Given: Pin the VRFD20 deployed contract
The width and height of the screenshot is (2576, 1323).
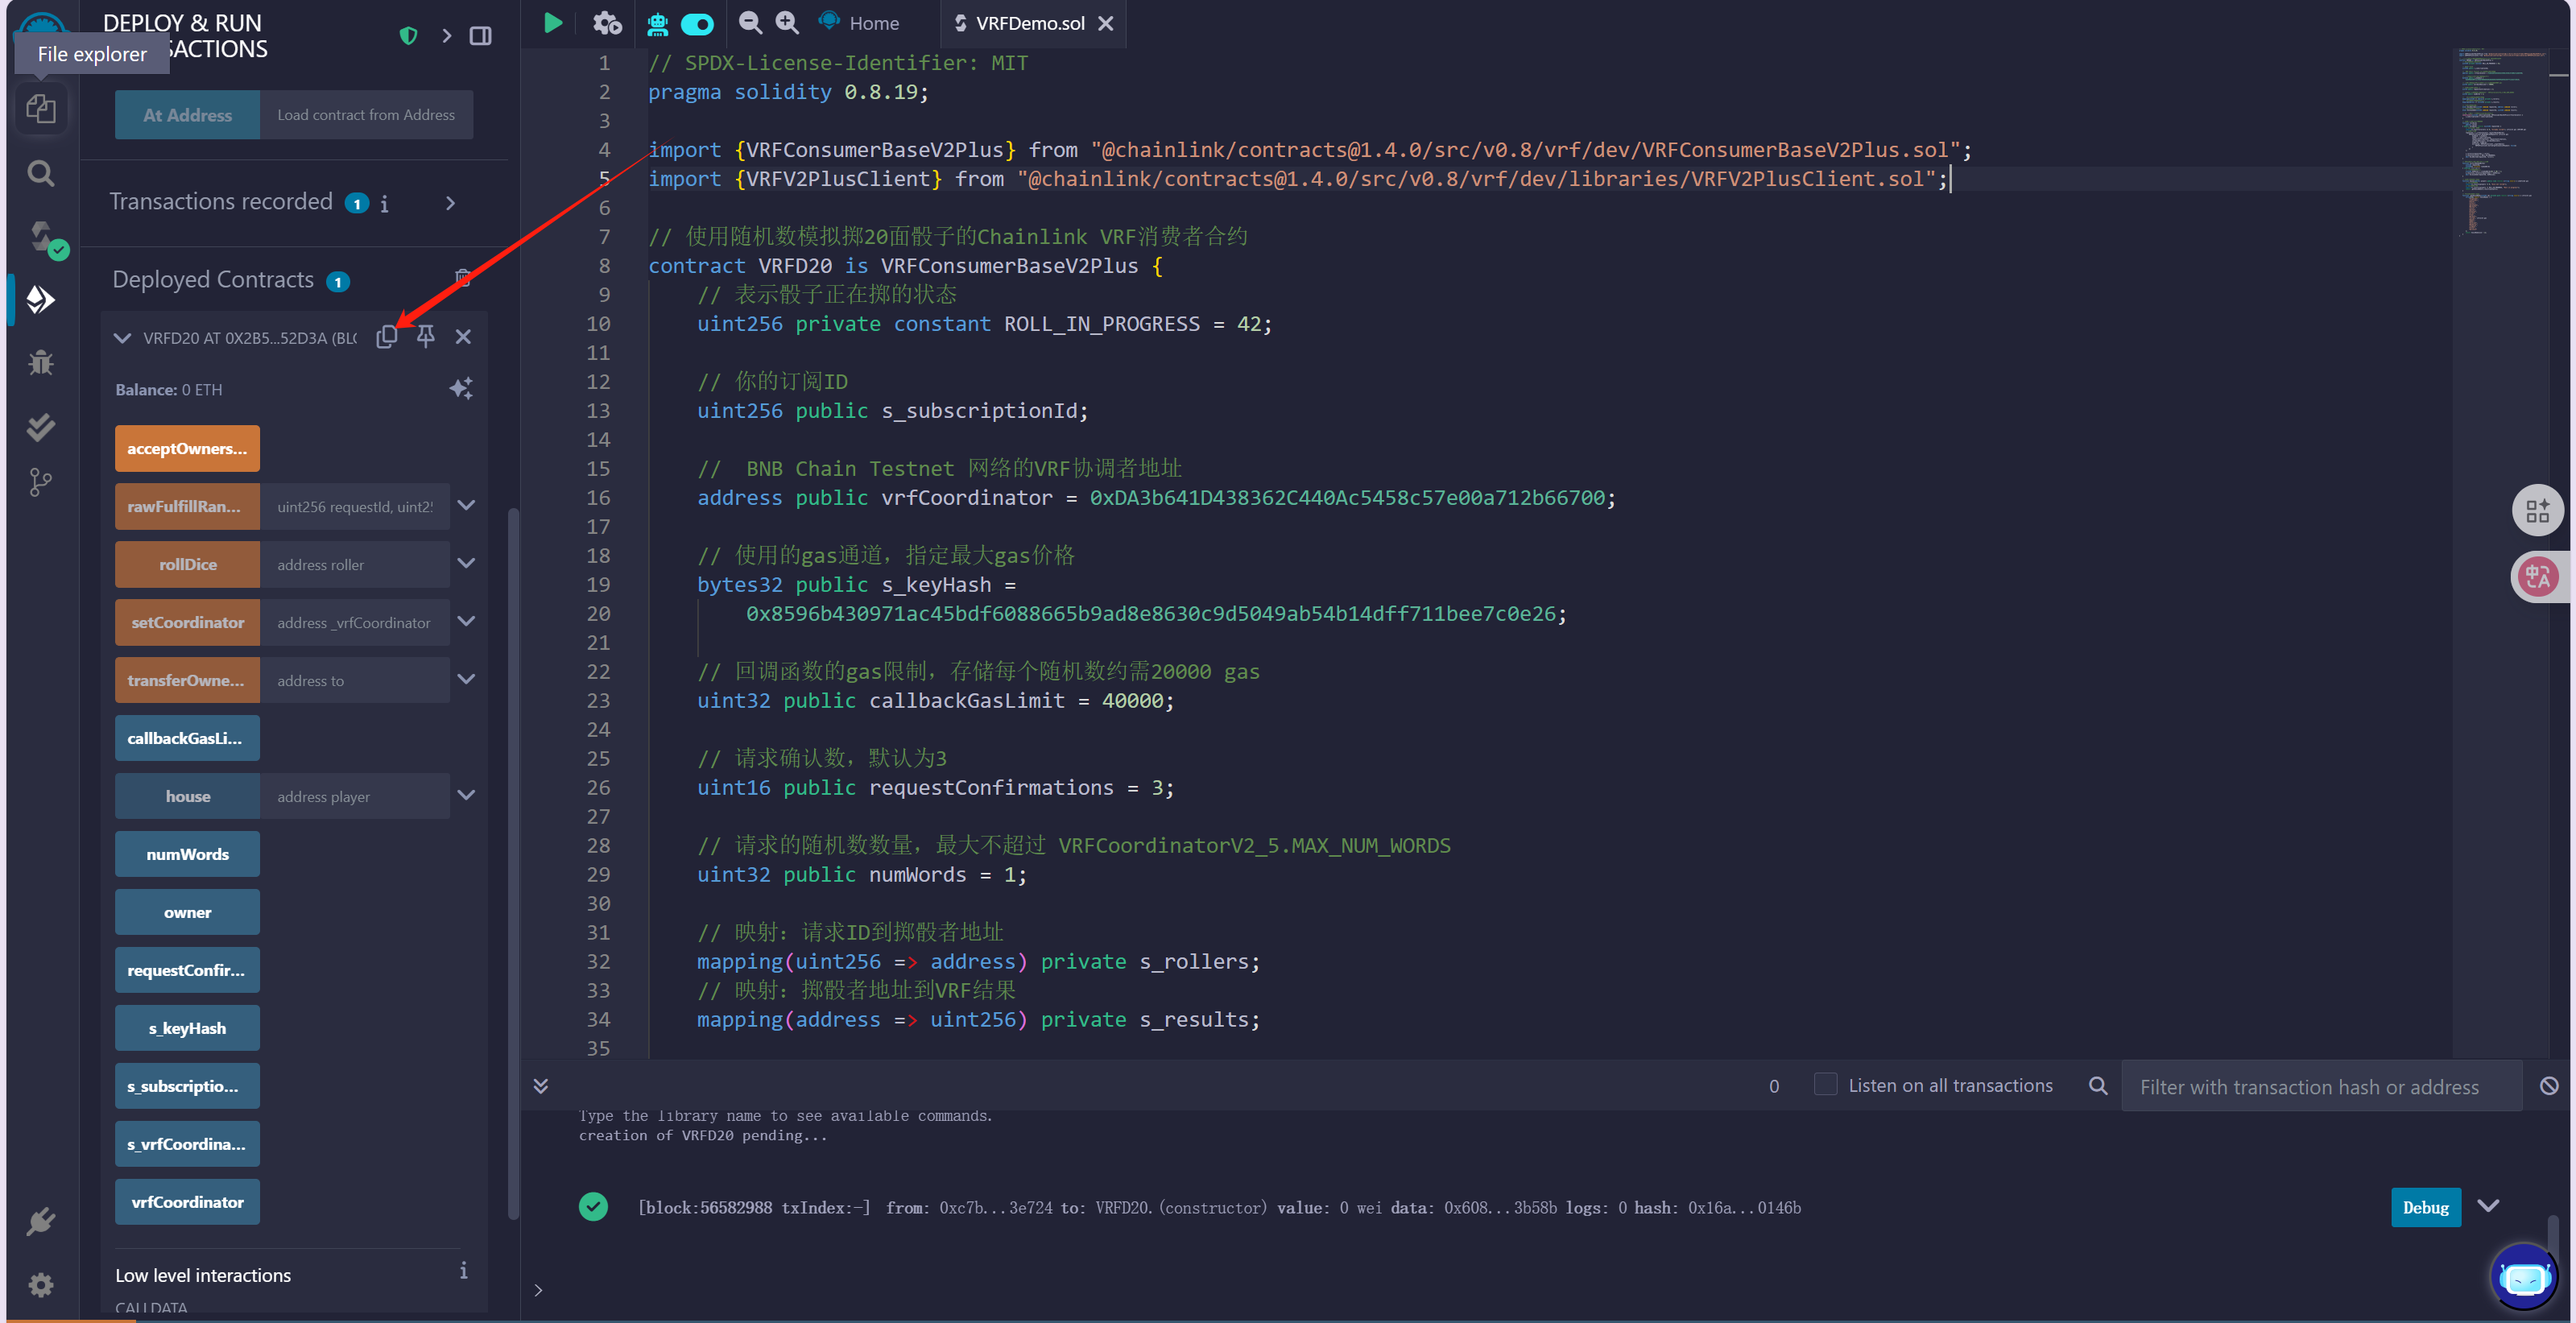Looking at the screenshot, I should (x=425, y=337).
